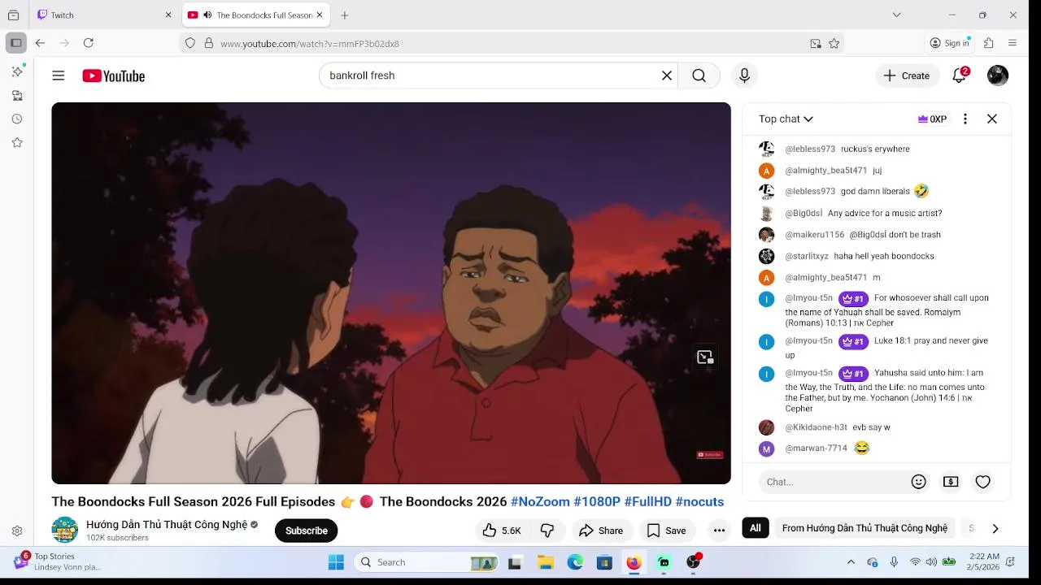The height and width of the screenshot is (585, 1041).
Task: Expand the Top chat dropdown
Action: [x=786, y=119]
